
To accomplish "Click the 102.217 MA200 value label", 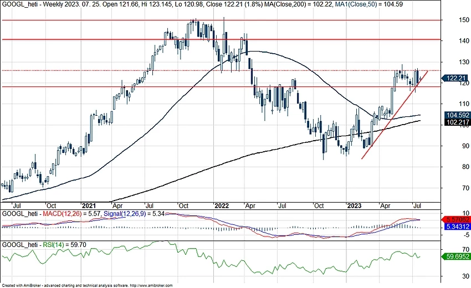I will (x=457, y=122).
